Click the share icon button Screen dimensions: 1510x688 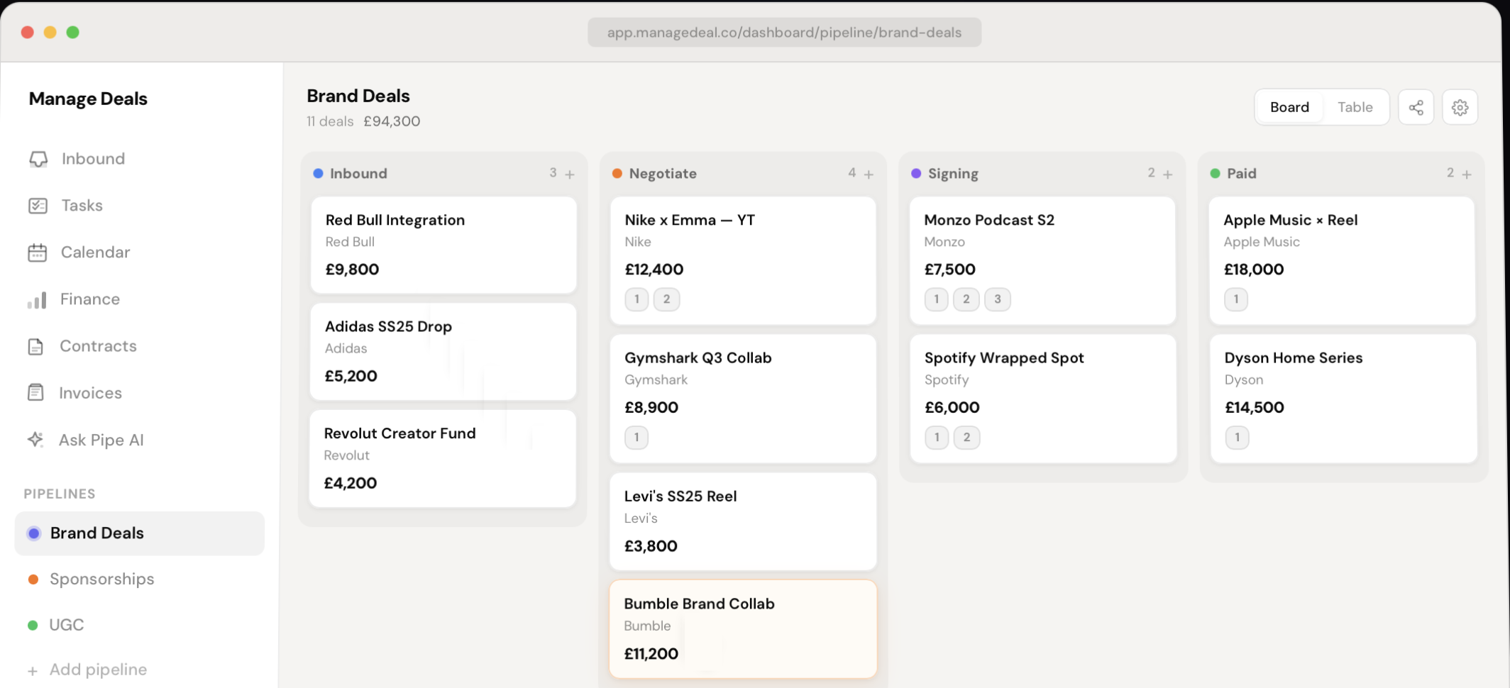coord(1416,107)
